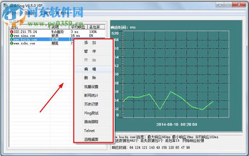Click the Web服务 description cell
The image size is (249, 156).
(58, 32)
